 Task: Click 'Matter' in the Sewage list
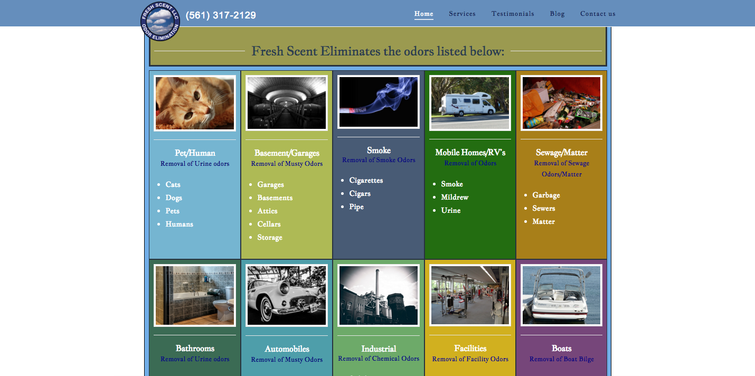[543, 222]
